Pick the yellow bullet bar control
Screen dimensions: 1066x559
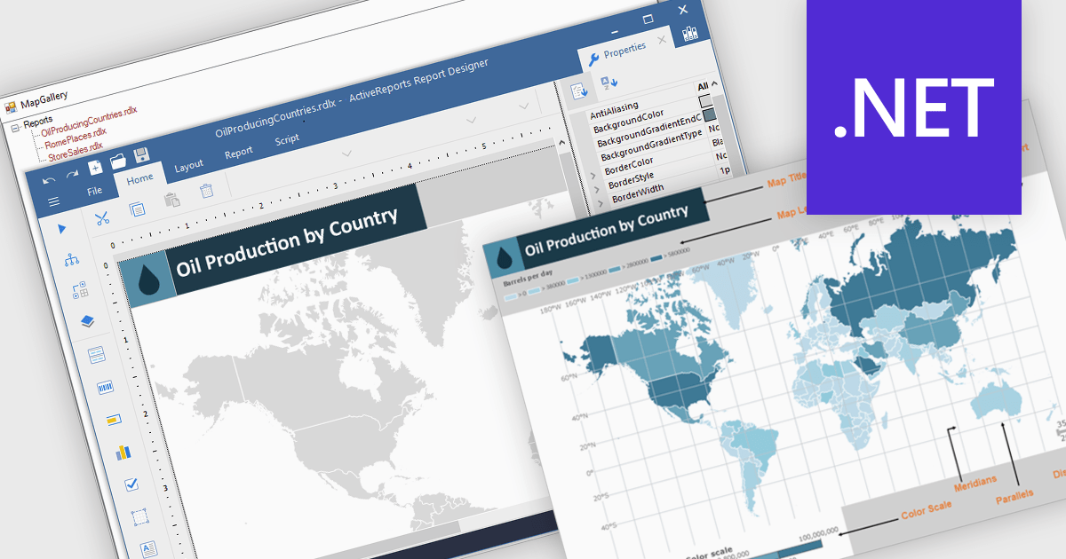[x=113, y=419]
